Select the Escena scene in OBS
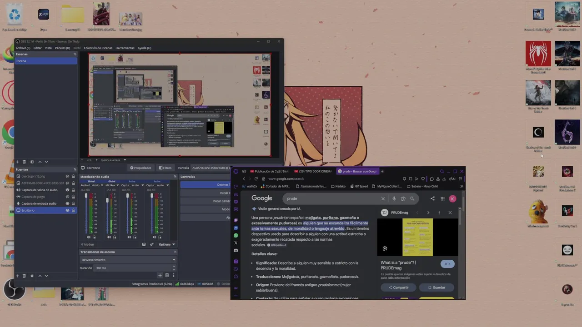Image resolution: width=582 pixels, height=327 pixels. pos(45,61)
